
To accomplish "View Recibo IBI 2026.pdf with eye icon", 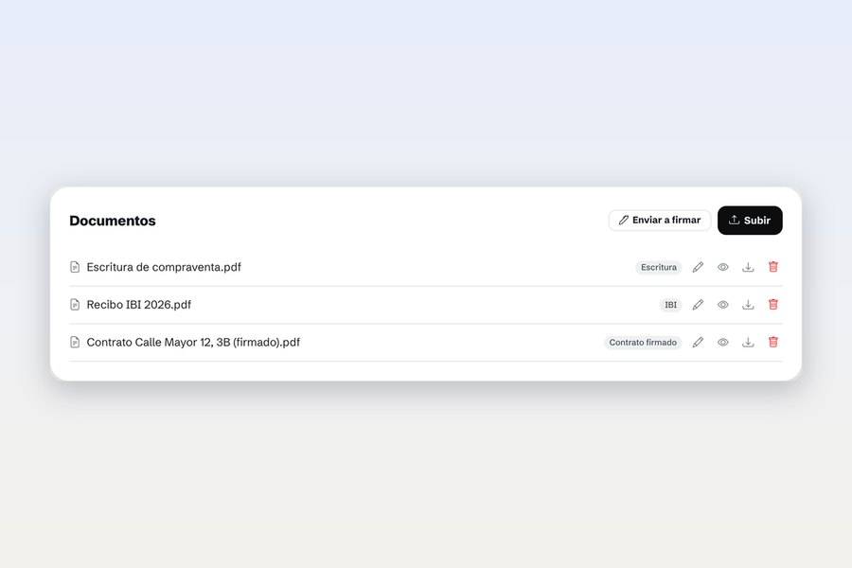I will pyautogui.click(x=722, y=305).
